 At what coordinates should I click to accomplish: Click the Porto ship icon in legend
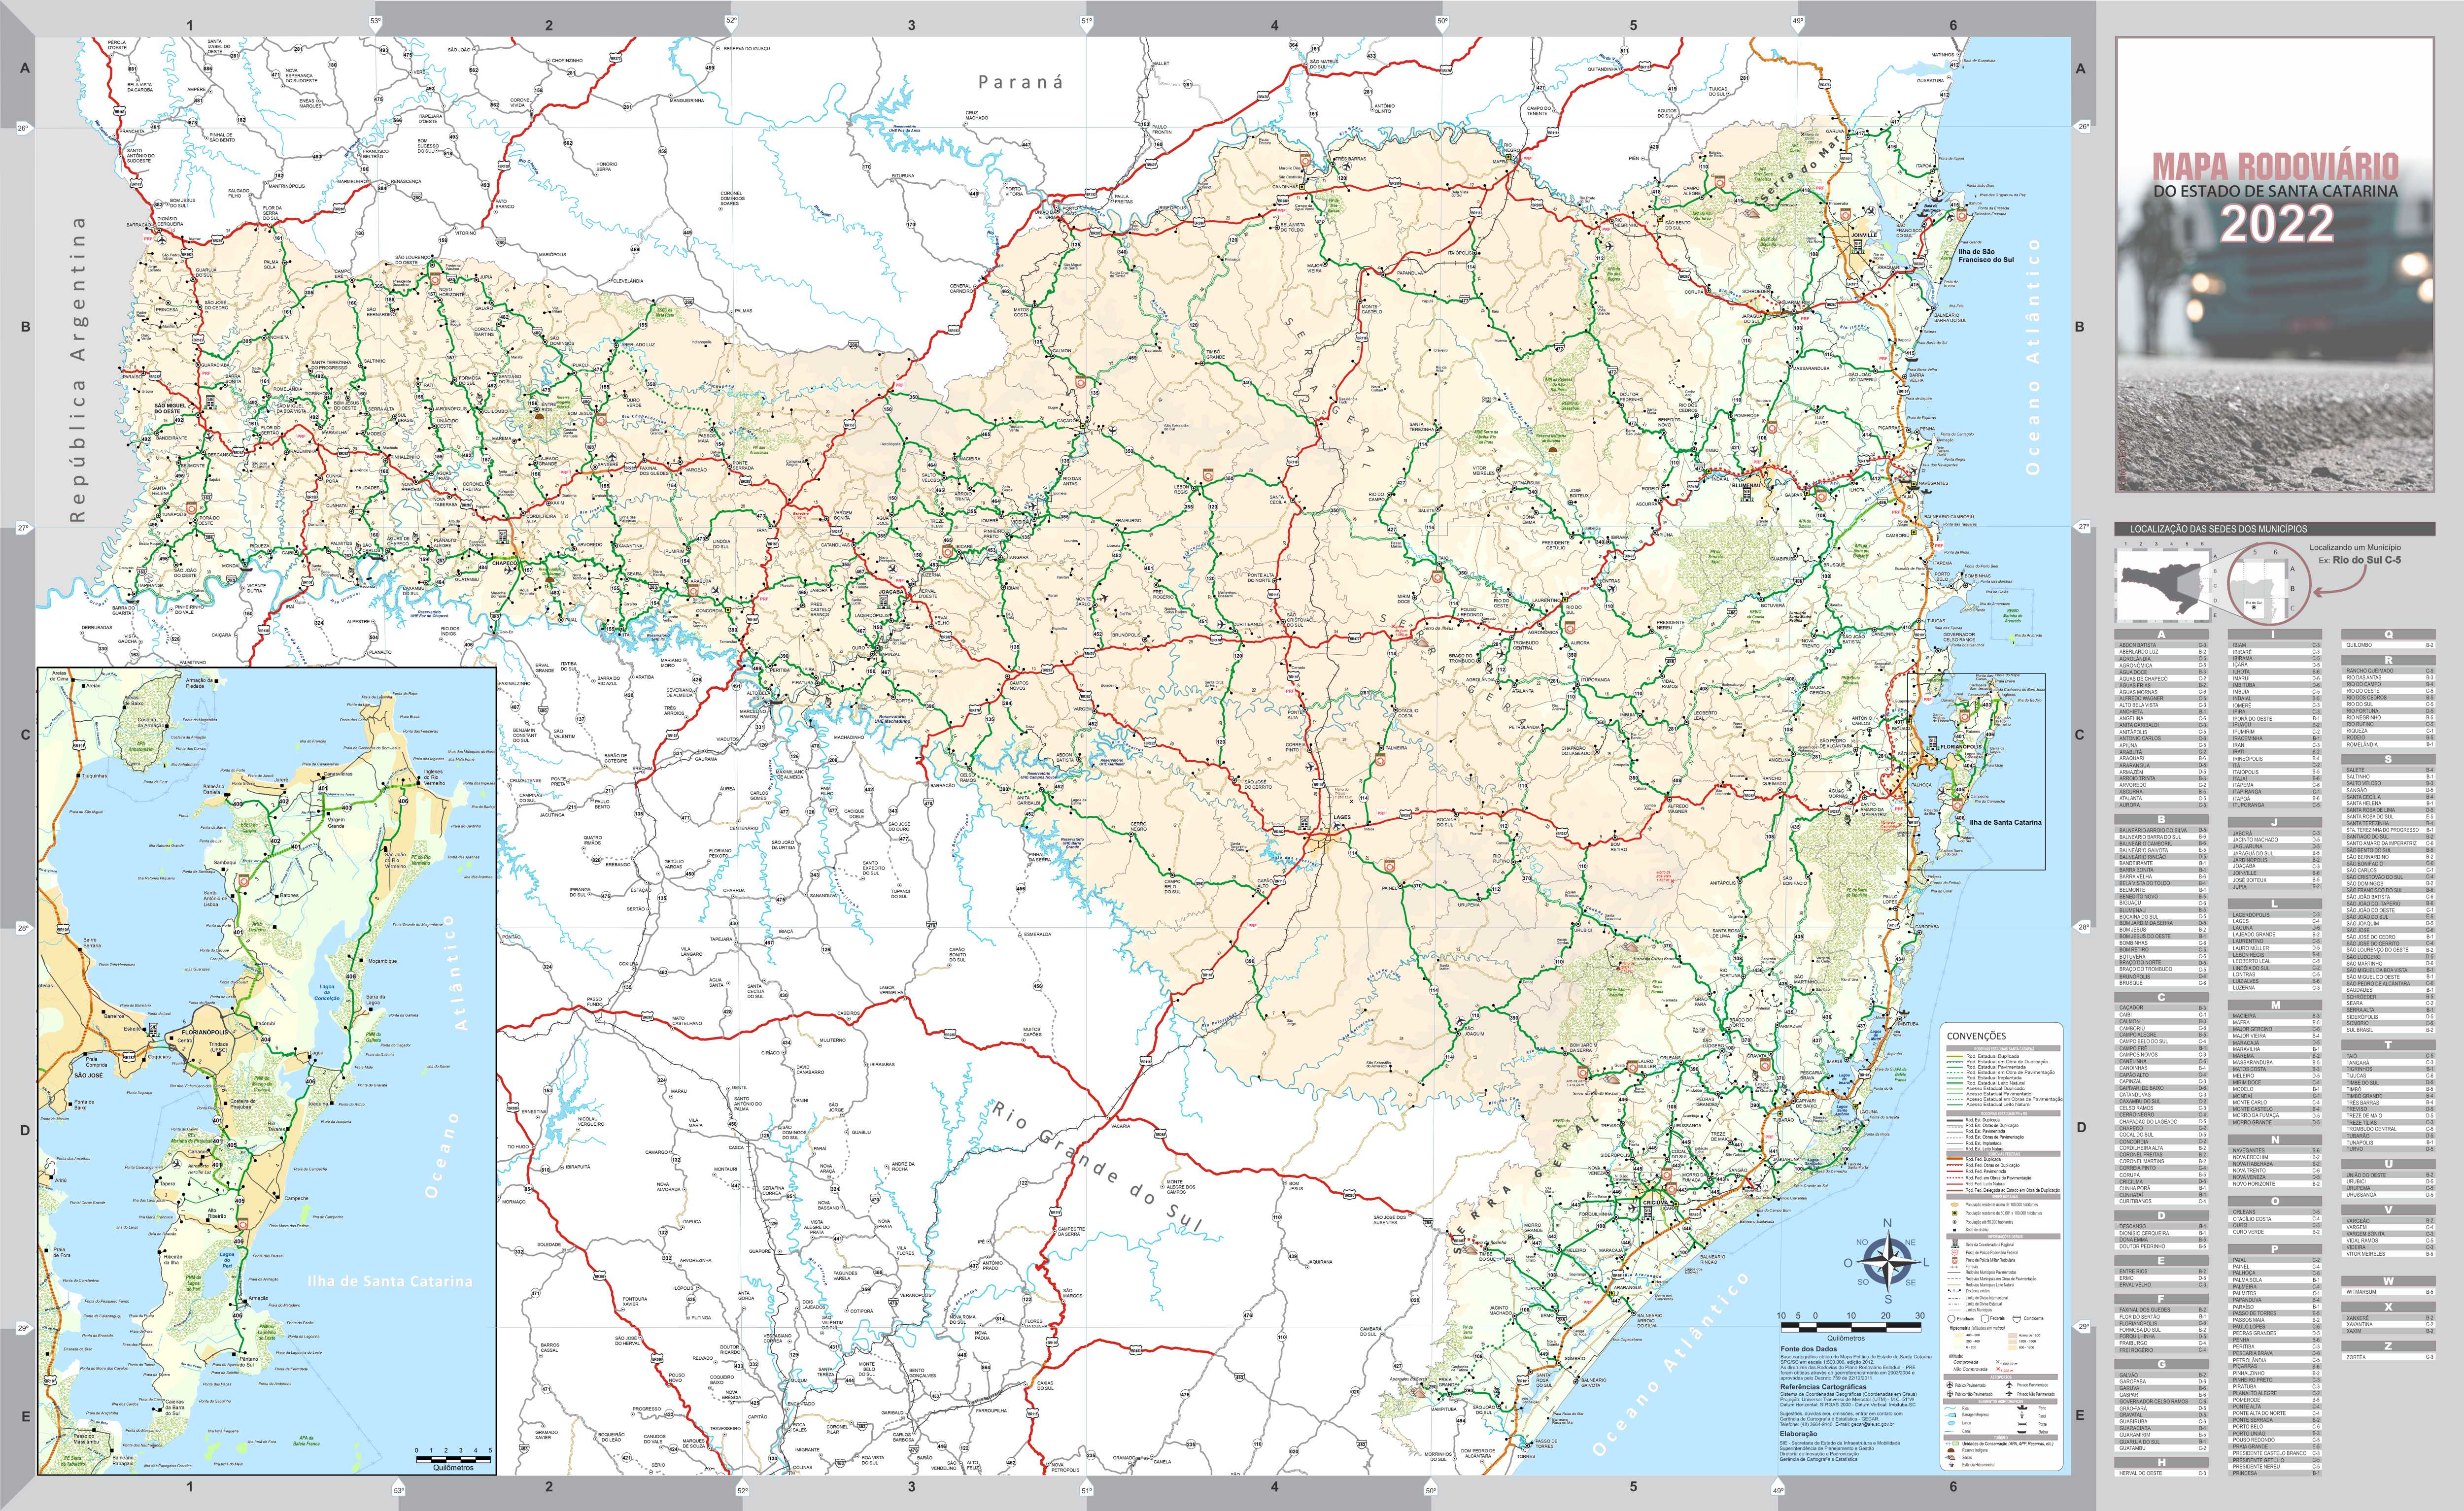(2022, 1408)
